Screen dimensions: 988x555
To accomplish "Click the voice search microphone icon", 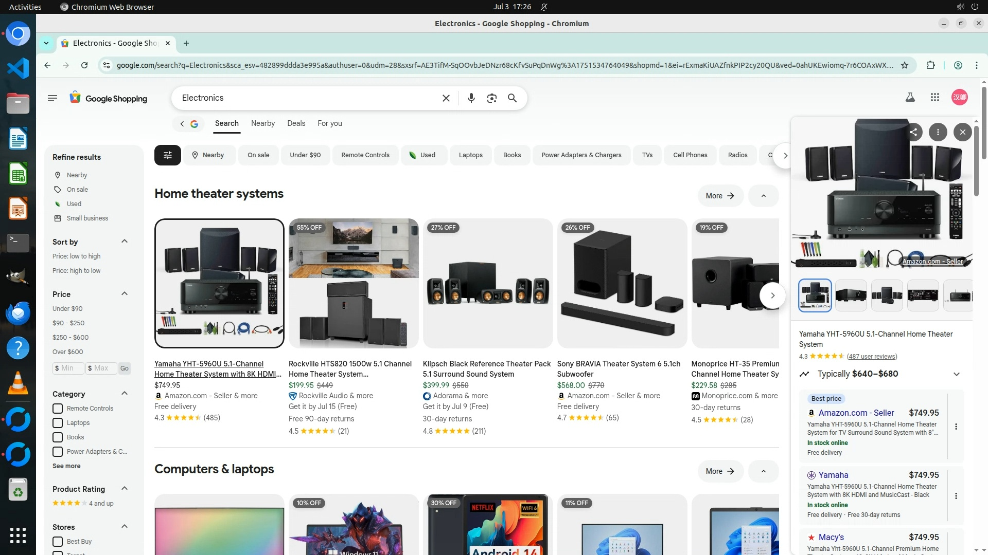I will click(471, 98).
